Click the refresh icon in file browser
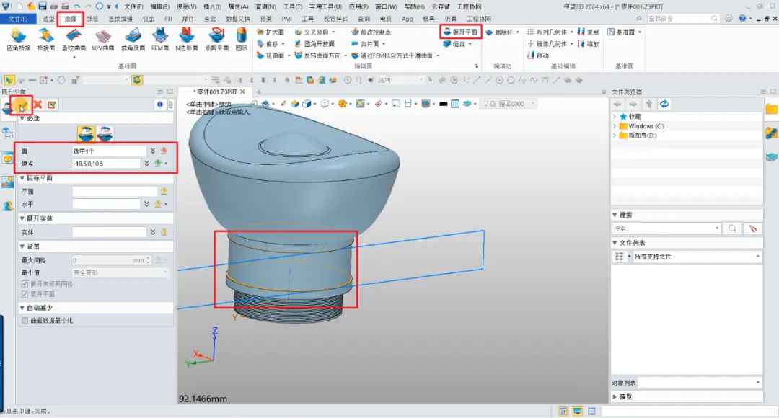Viewport: 779px width, 418px height. click(x=664, y=104)
